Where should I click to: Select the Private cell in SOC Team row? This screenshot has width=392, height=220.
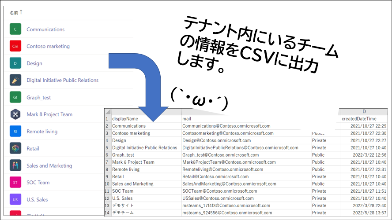pos(326,191)
